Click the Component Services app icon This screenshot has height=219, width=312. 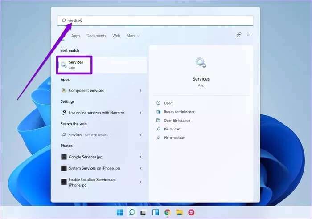pos(64,90)
